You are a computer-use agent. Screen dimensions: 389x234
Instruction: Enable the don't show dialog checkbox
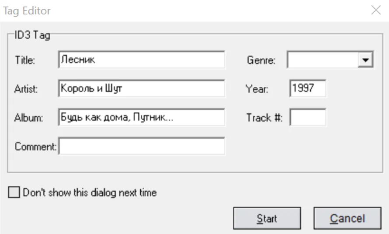[14, 192]
